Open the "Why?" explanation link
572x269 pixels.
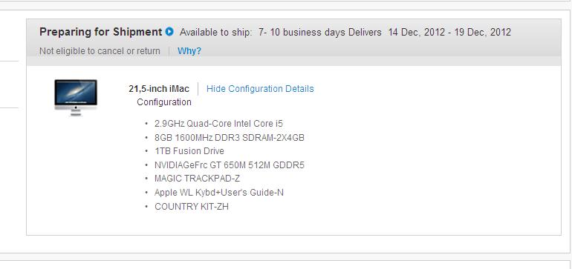click(x=189, y=51)
